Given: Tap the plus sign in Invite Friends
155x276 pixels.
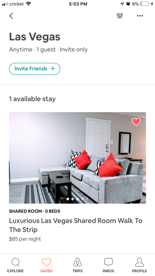Looking at the screenshot, I should (53, 69).
